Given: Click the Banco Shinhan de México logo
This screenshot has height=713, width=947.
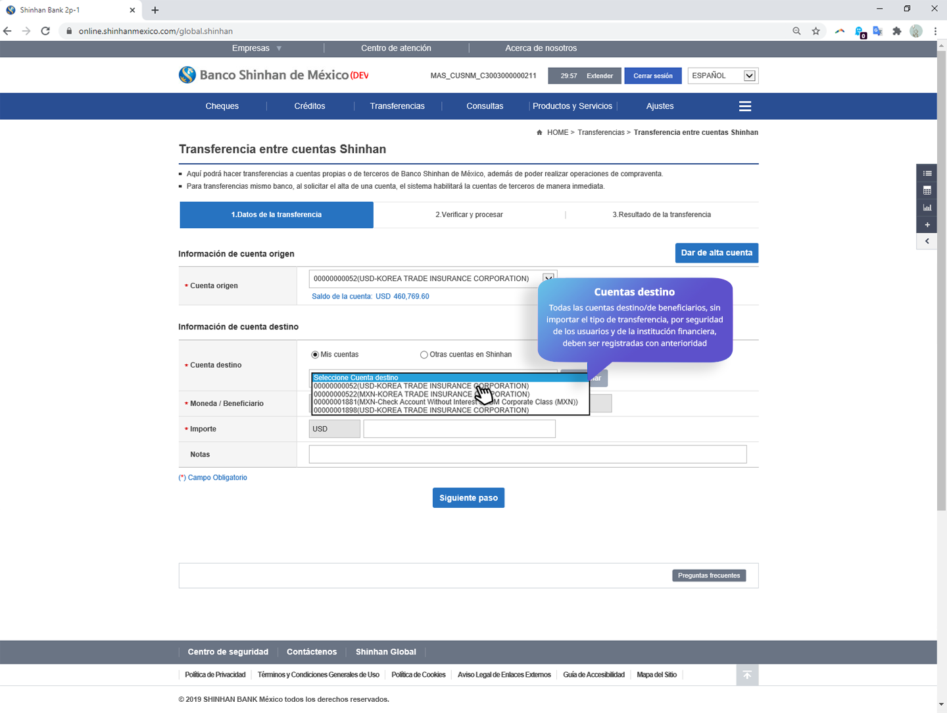Looking at the screenshot, I should 273,75.
